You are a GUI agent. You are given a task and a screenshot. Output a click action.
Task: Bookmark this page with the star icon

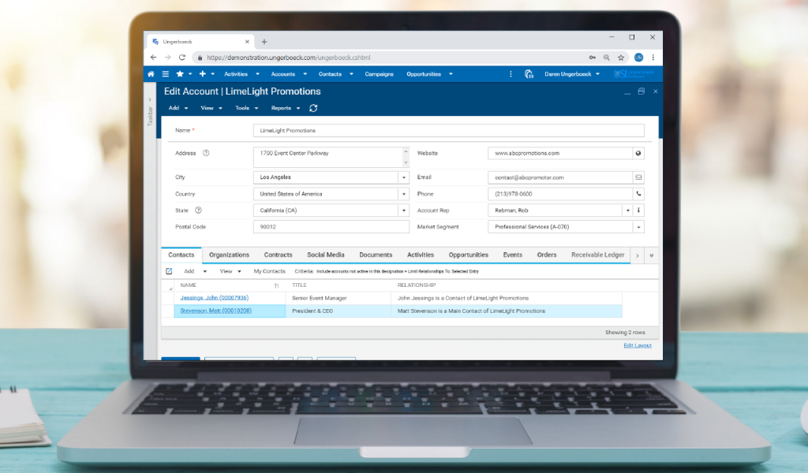click(x=621, y=58)
